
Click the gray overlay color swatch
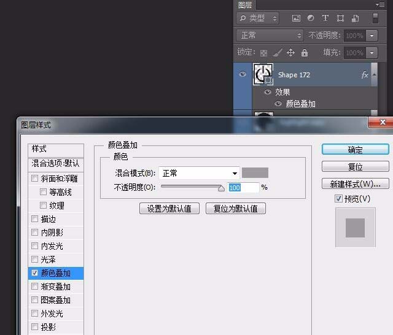pos(255,174)
